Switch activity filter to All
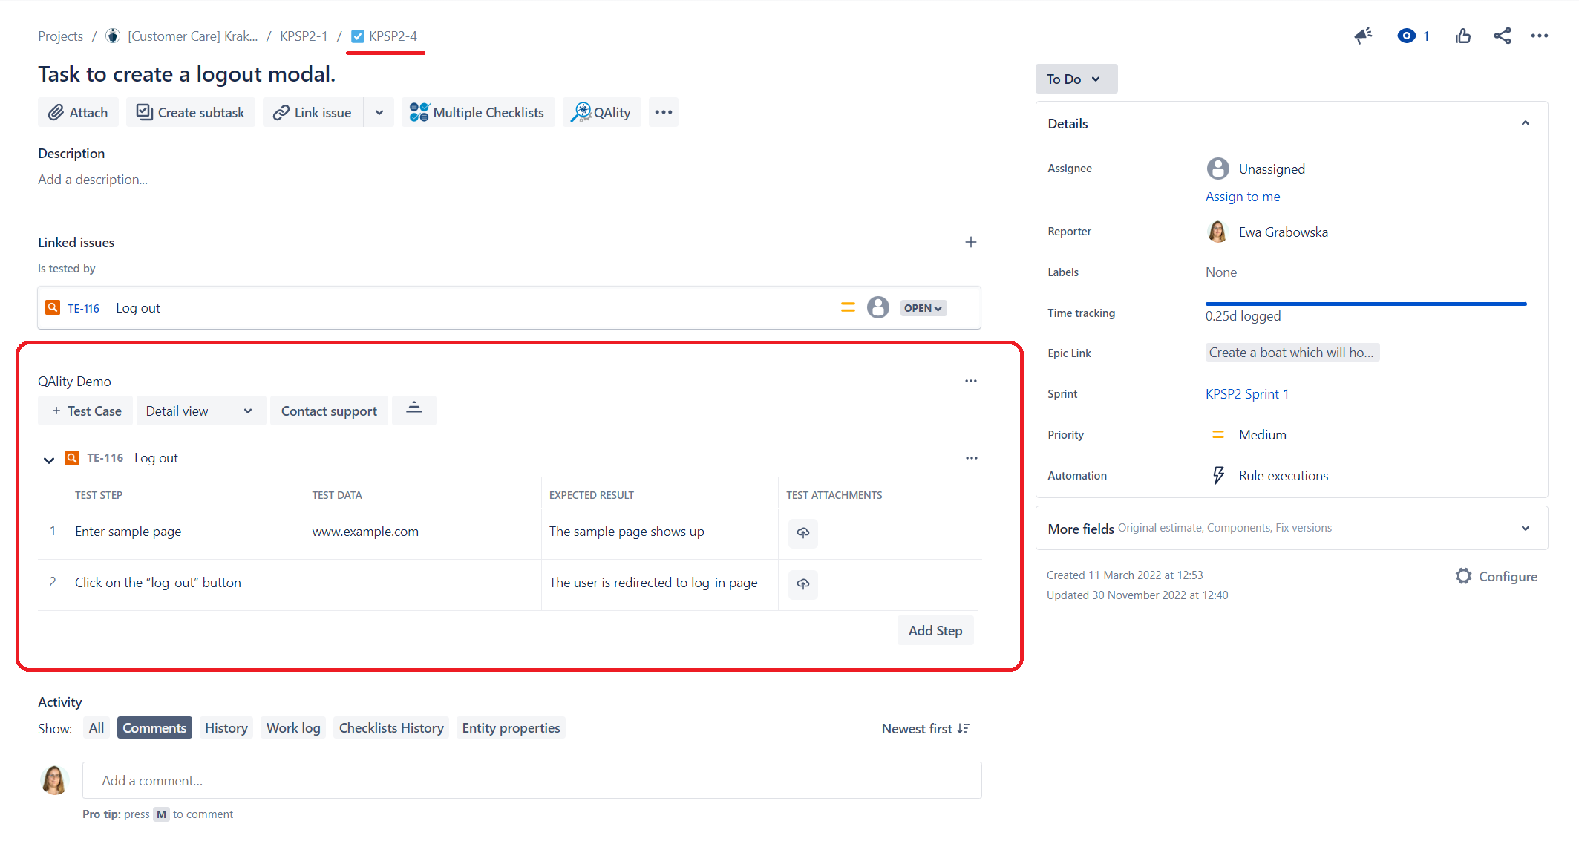The height and width of the screenshot is (847, 1579). click(x=96, y=727)
